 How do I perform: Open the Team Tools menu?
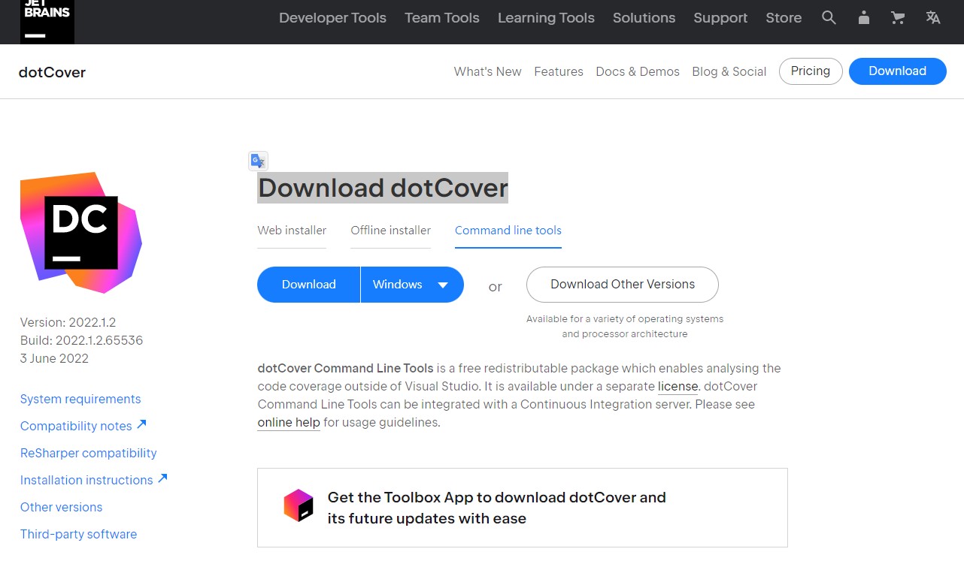pyautogui.click(x=442, y=18)
